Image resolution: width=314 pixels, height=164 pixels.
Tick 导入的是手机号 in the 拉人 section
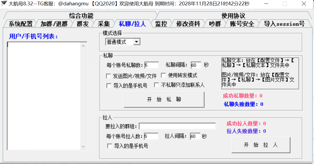[x=110, y=146]
